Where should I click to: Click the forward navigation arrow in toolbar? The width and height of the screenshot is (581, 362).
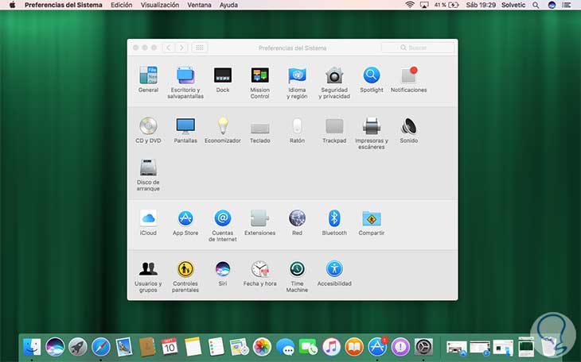pos(181,48)
